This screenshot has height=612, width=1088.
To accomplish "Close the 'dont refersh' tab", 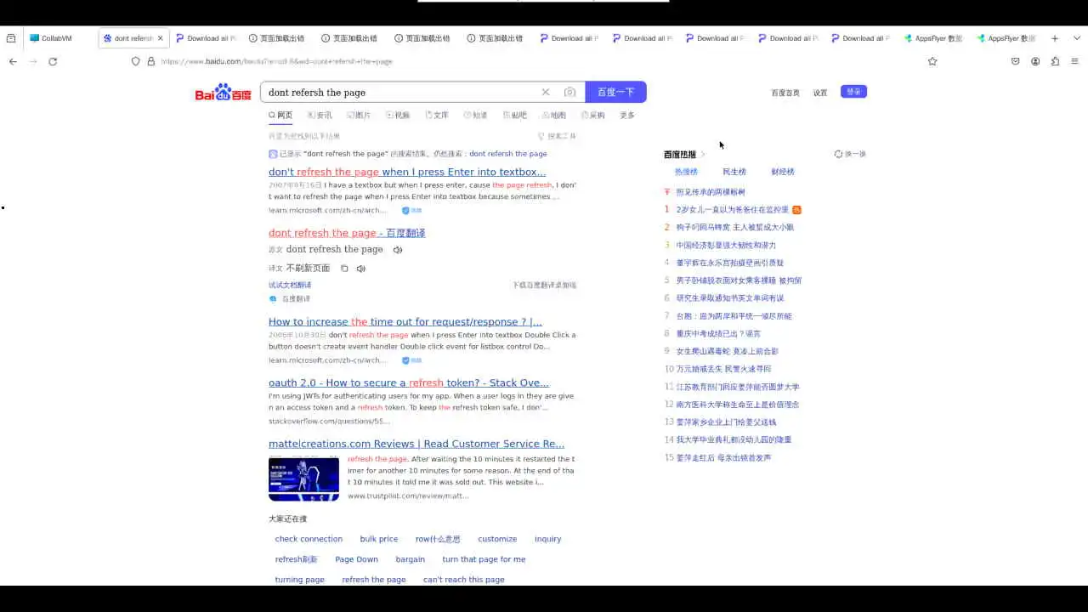I will pyautogui.click(x=160, y=38).
